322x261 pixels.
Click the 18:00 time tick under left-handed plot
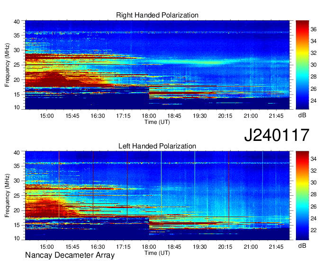click(x=149, y=246)
